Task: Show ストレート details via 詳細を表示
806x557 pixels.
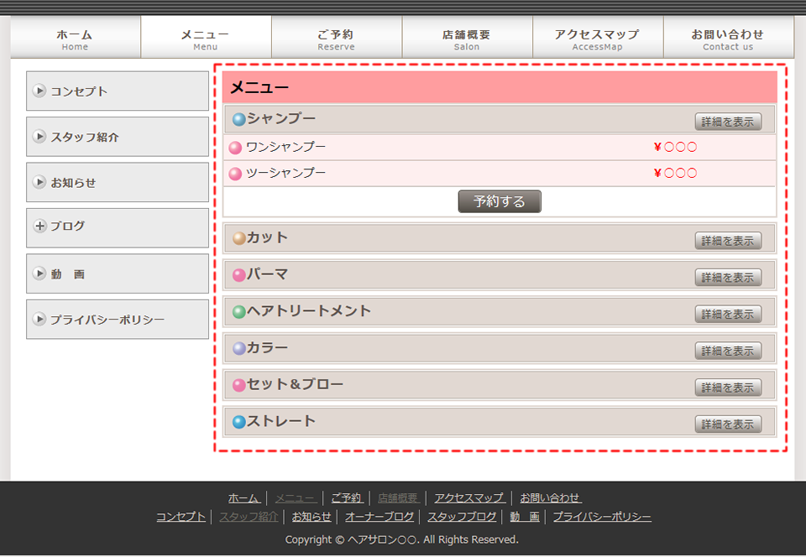Action: (x=728, y=424)
